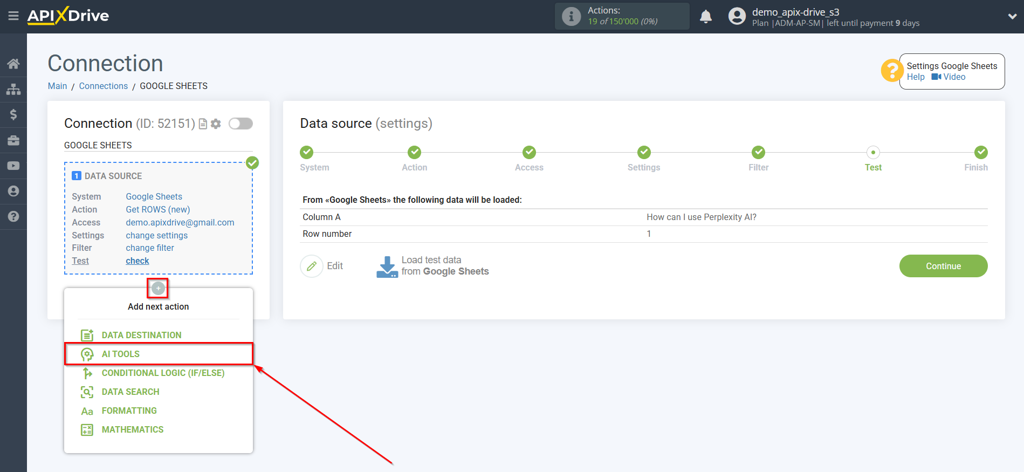The height and width of the screenshot is (472, 1024).
Task: Open the connections sitemap sidebar icon
Action: tap(13, 89)
